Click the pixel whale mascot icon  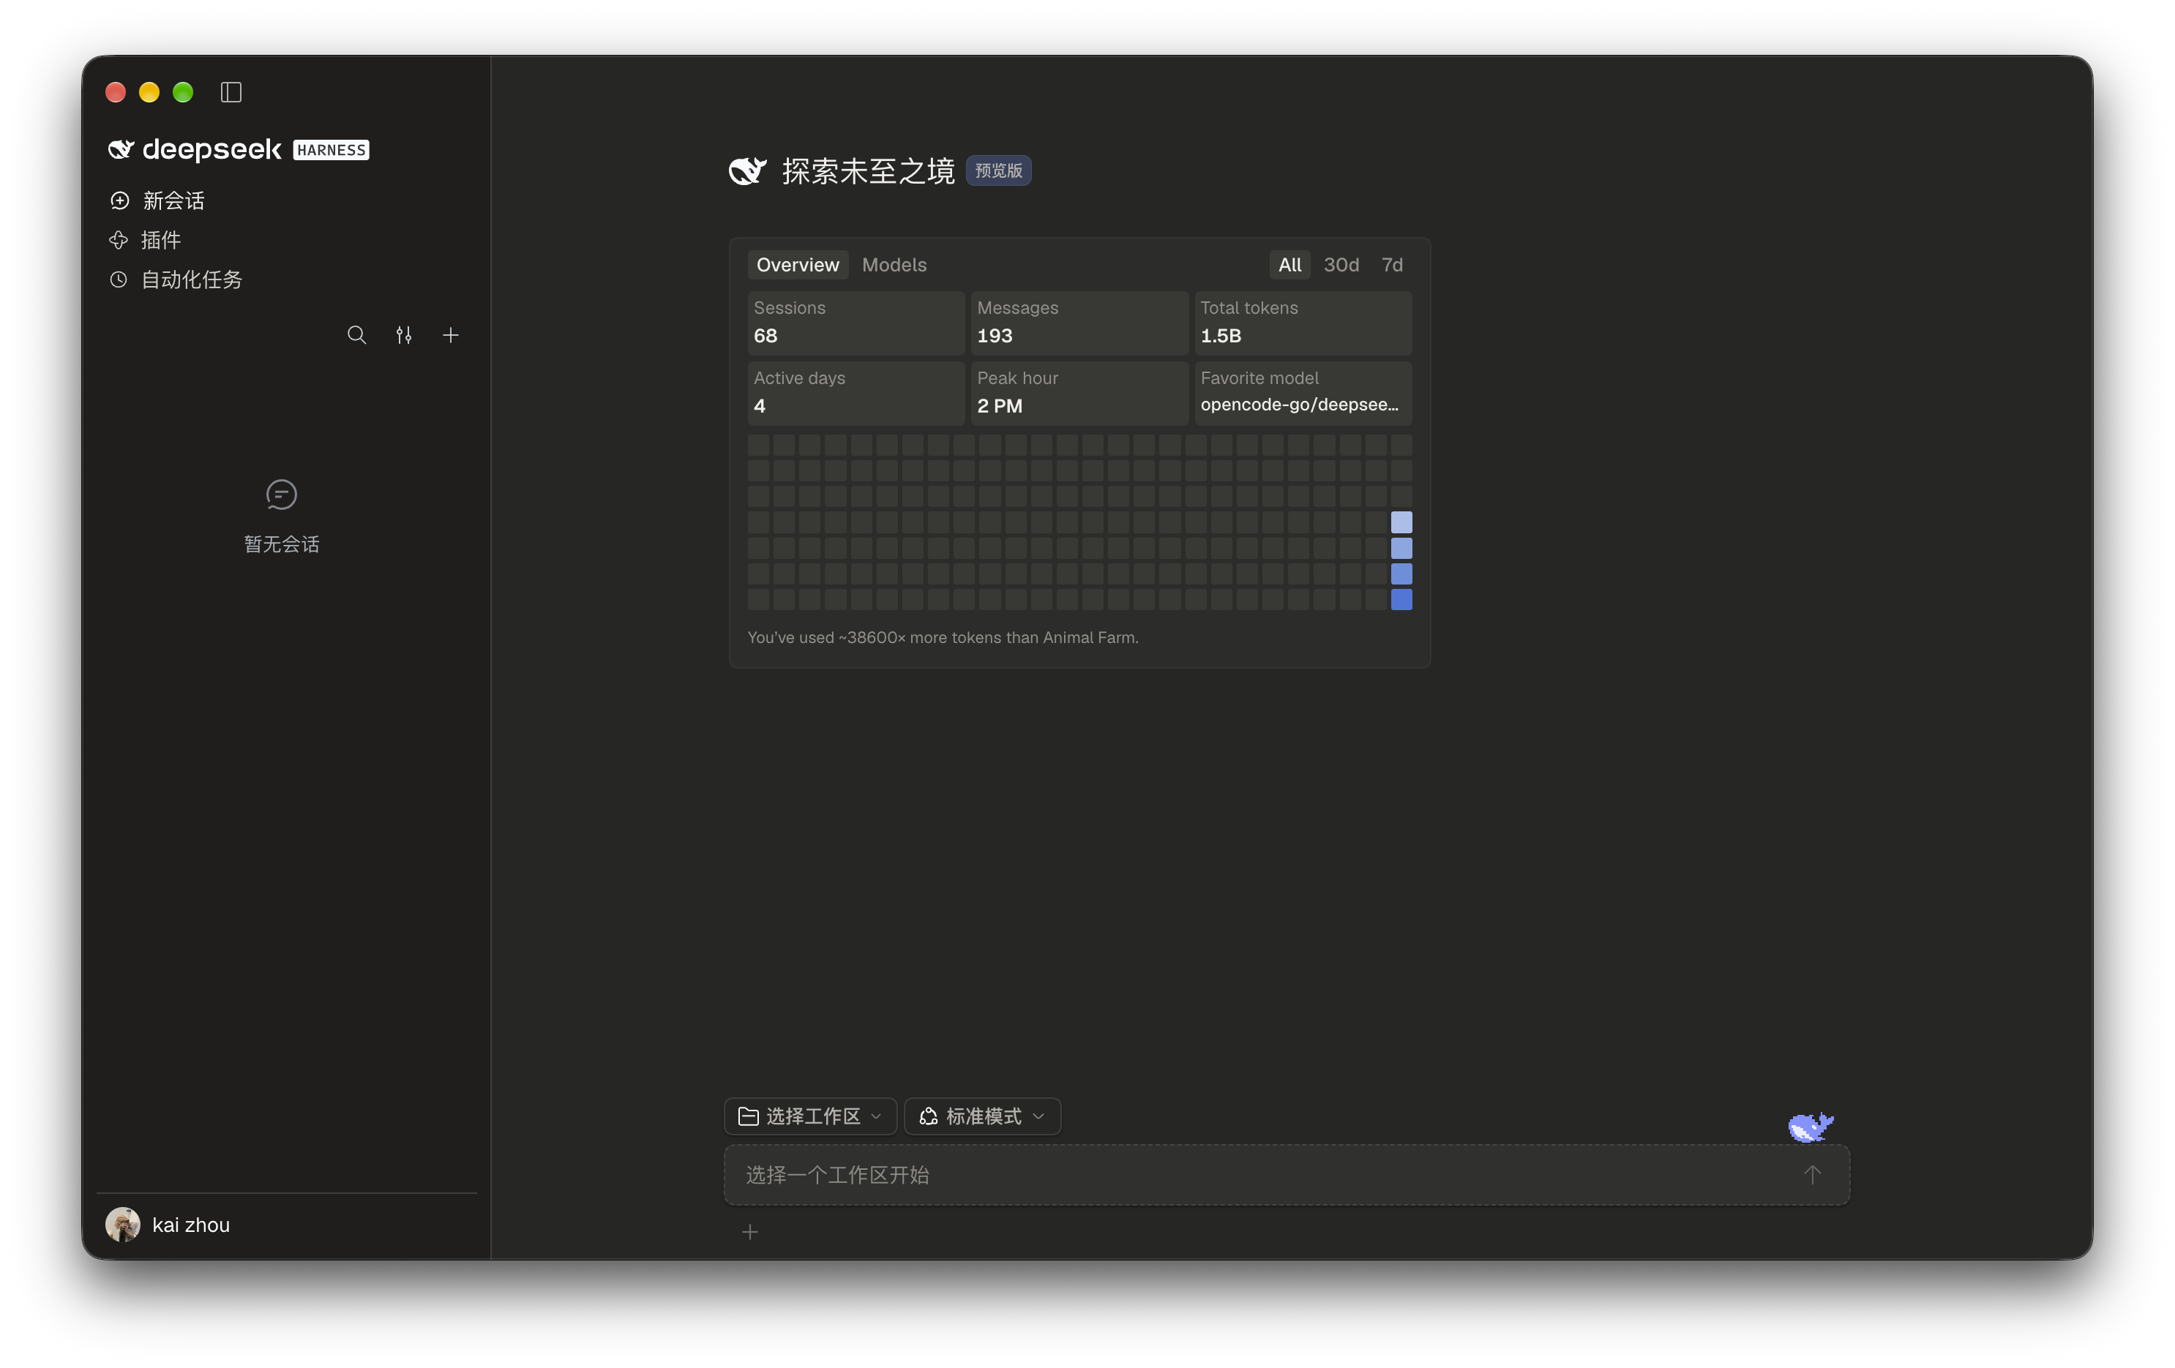pos(1810,1127)
